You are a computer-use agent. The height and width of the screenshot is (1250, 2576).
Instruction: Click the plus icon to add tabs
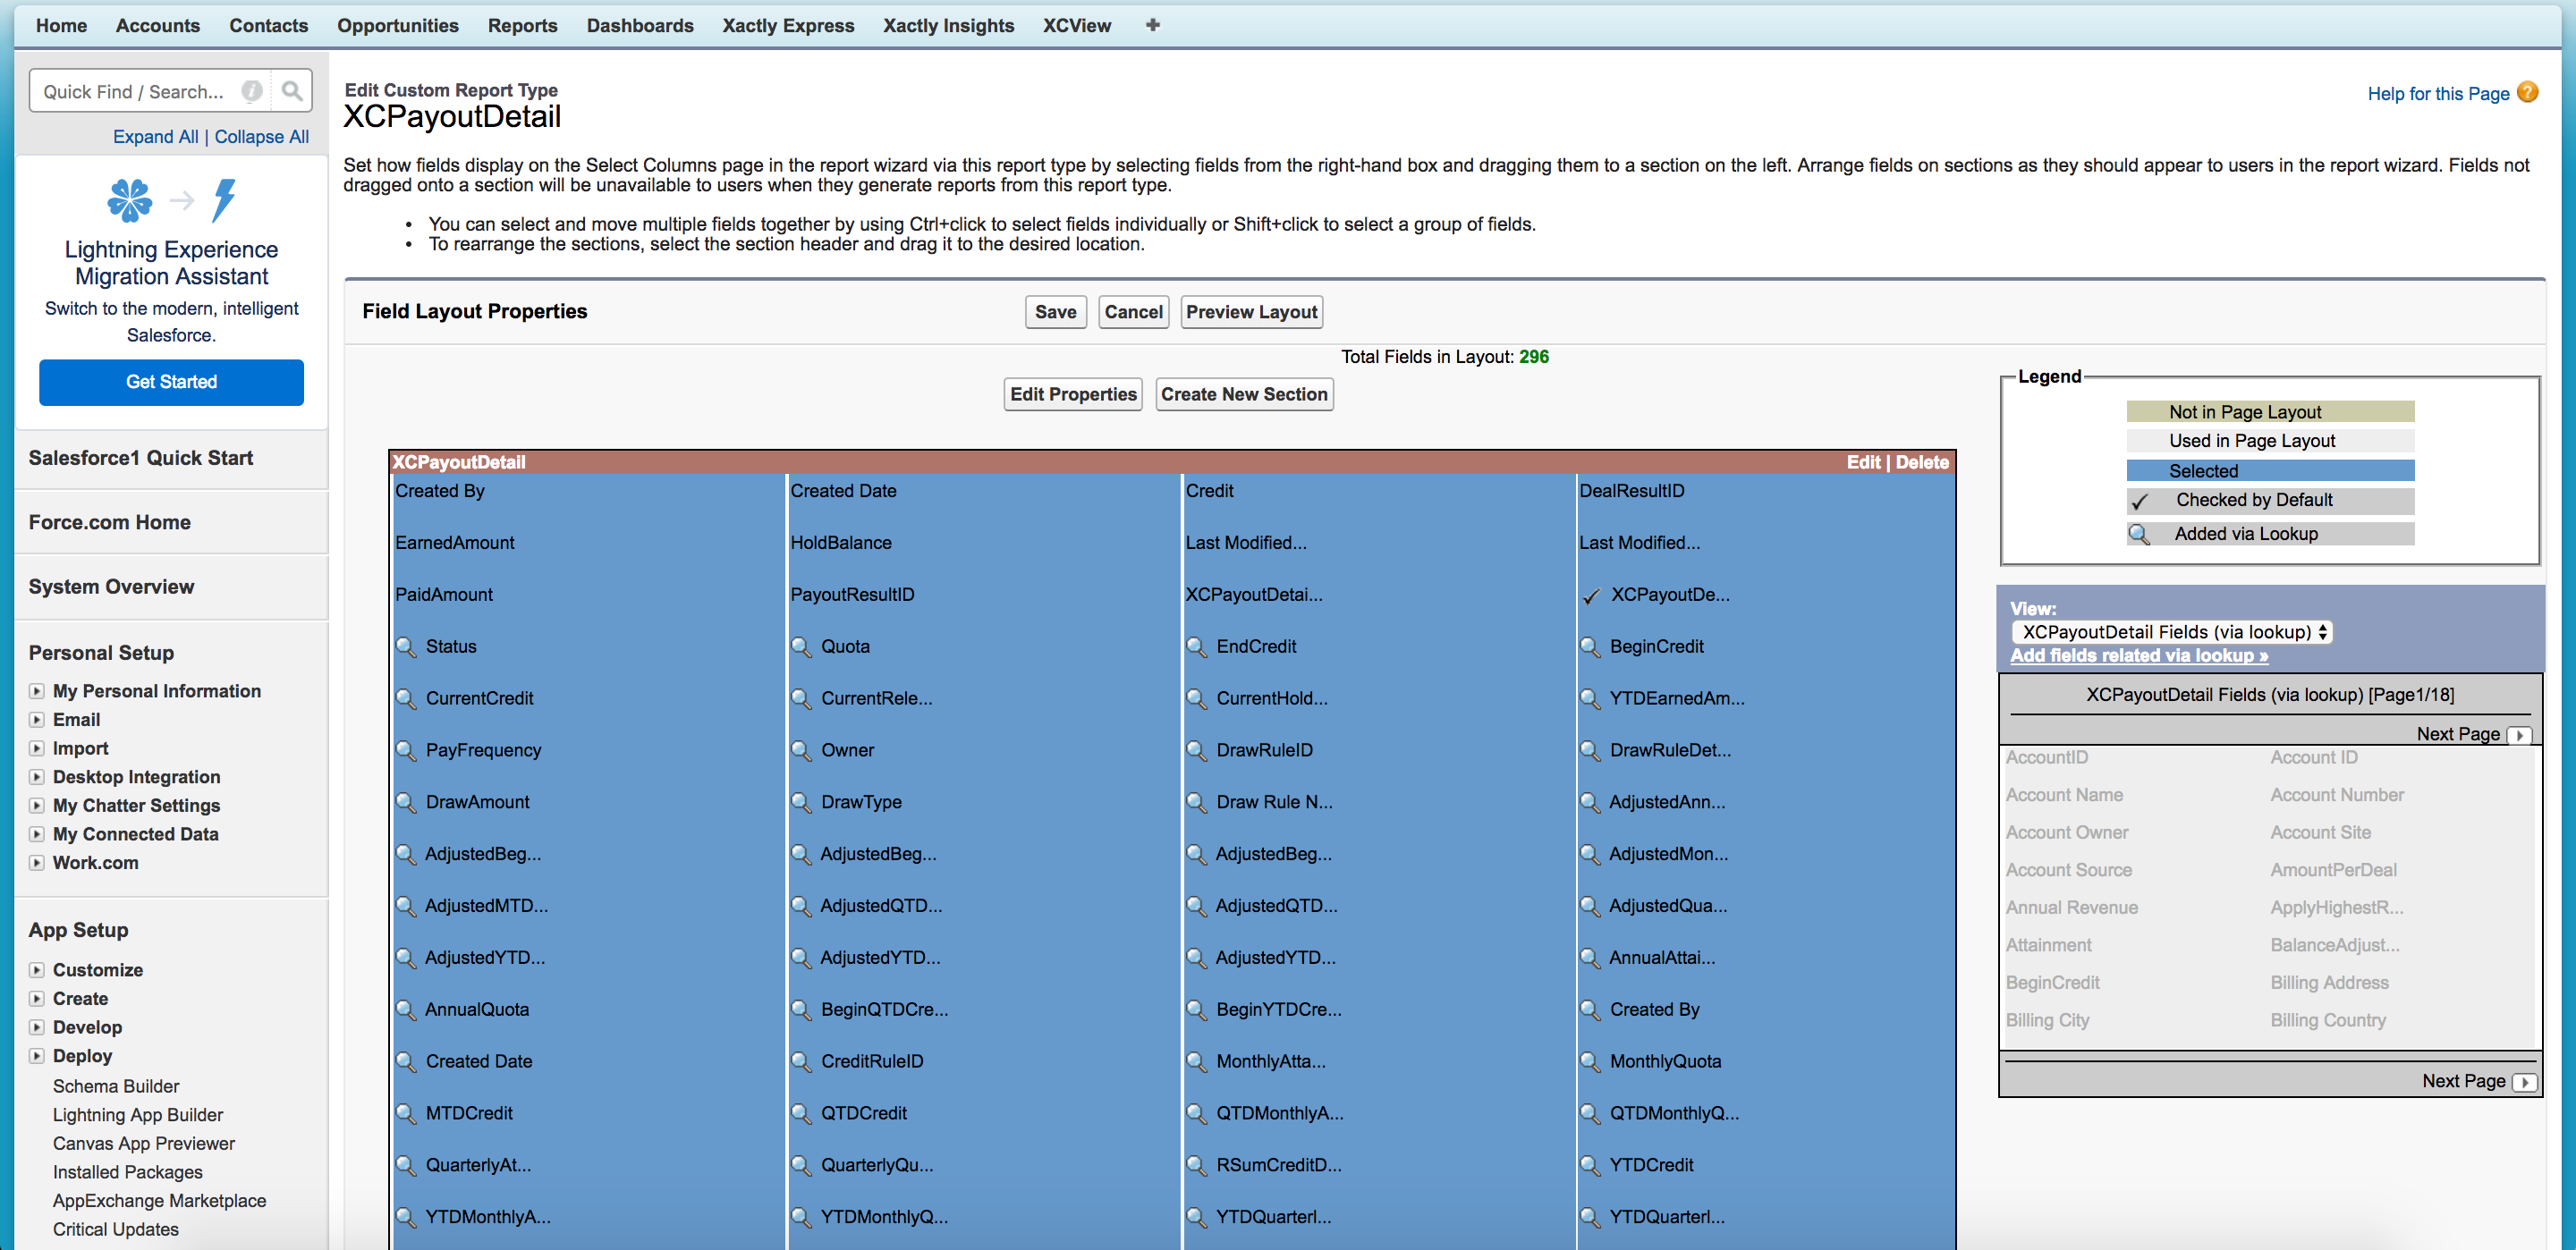[1152, 25]
